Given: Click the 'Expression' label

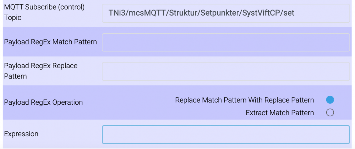Looking at the screenshot, I should click(x=21, y=134).
